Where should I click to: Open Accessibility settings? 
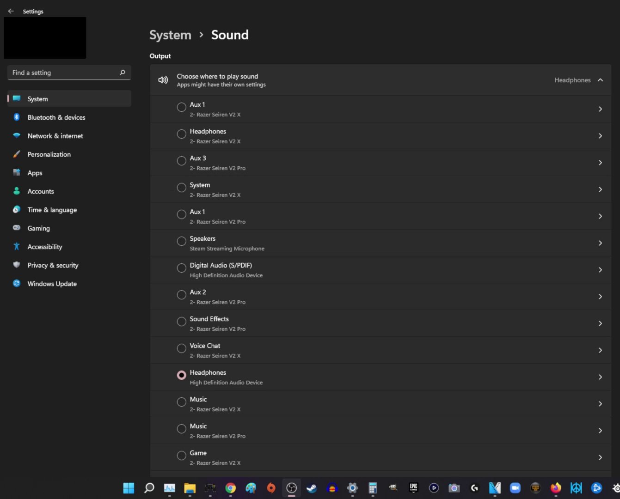[69, 247]
